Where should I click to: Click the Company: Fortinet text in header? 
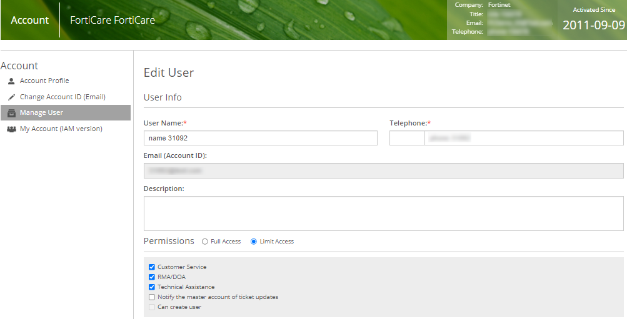483,5
